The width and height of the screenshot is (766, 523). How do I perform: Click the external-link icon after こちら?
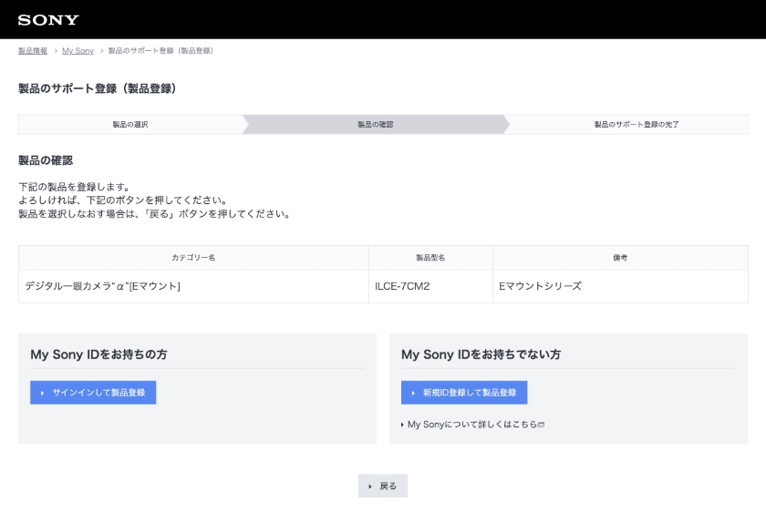(x=542, y=426)
